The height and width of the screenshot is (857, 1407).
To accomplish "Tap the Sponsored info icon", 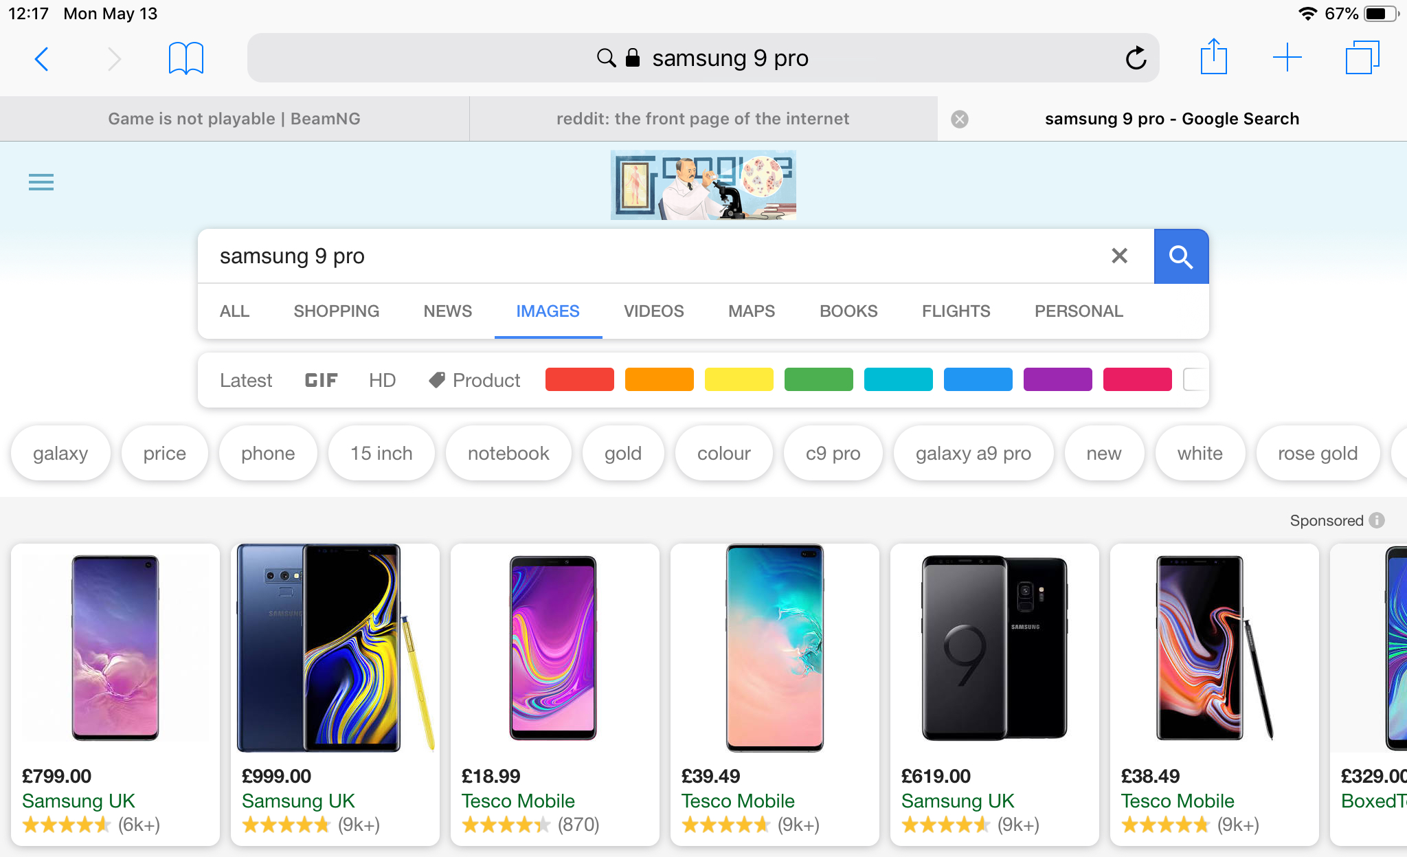I will point(1377,520).
